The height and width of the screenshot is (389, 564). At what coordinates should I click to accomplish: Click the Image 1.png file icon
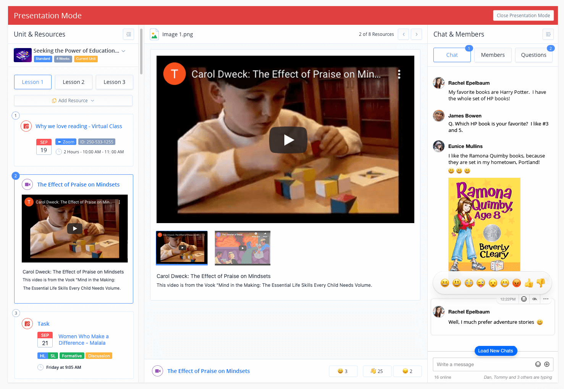pyautogui.click(x=154, y=34)
